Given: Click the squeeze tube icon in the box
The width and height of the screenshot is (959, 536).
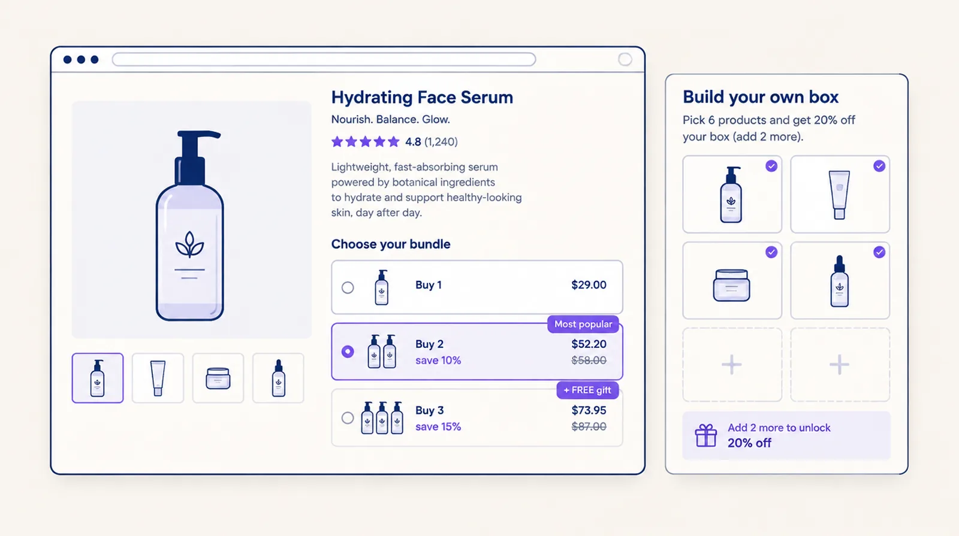Looking at the screenshot, I should tap(839, 195).
